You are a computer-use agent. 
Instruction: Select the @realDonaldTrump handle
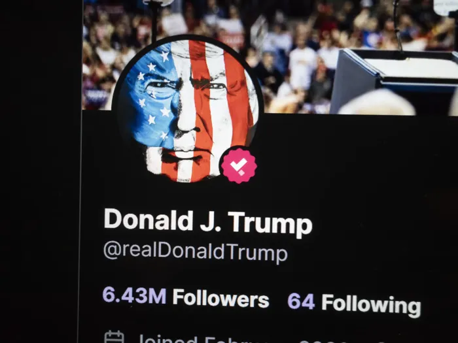pyautogui.click(x=196, y=253)
